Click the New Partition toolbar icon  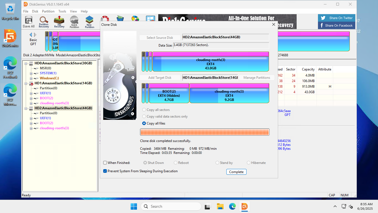pos(89,22)
